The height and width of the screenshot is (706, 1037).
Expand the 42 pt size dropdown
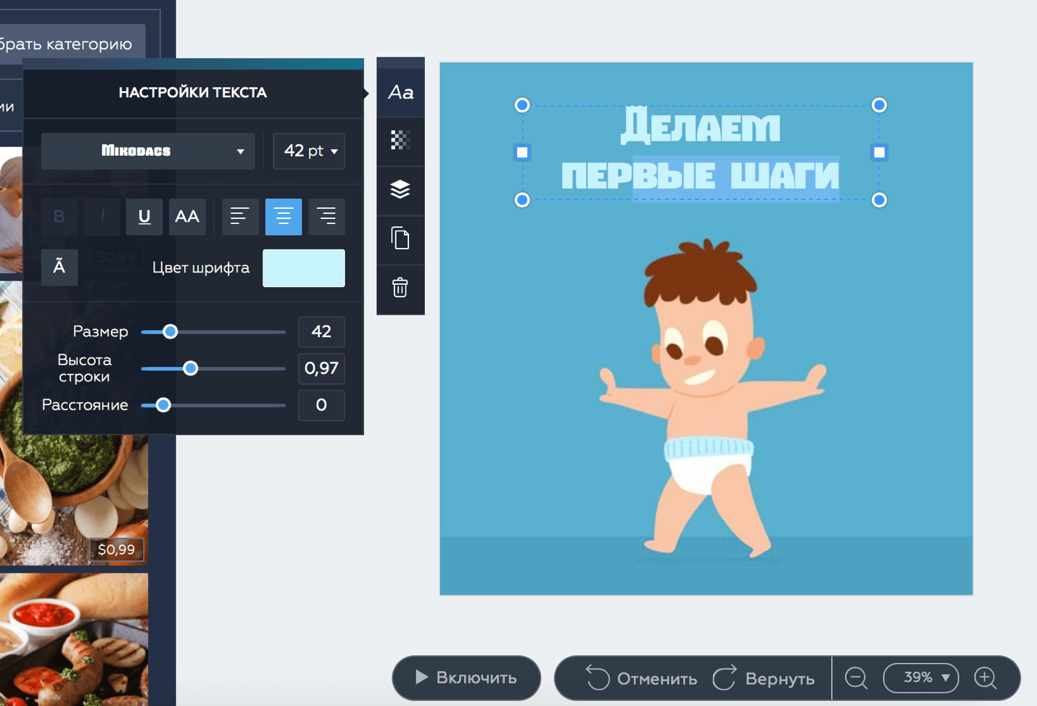(x=309, y=151)
